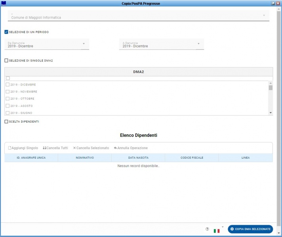Expand the Comune di Maggioli Informatica dropdown

[x=139, y=16]
